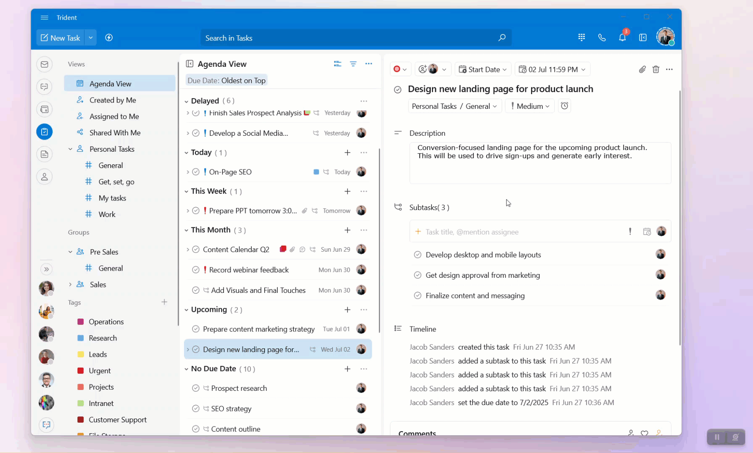
Task: Open the Mail icon in the left rail
Action: tap(45, 64)
